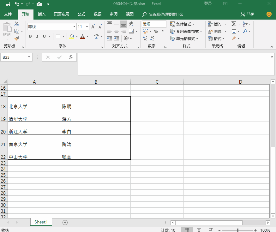Toggle bottom align for cell text
Viewport: 276px width, 232px height.
pos(123,24)
